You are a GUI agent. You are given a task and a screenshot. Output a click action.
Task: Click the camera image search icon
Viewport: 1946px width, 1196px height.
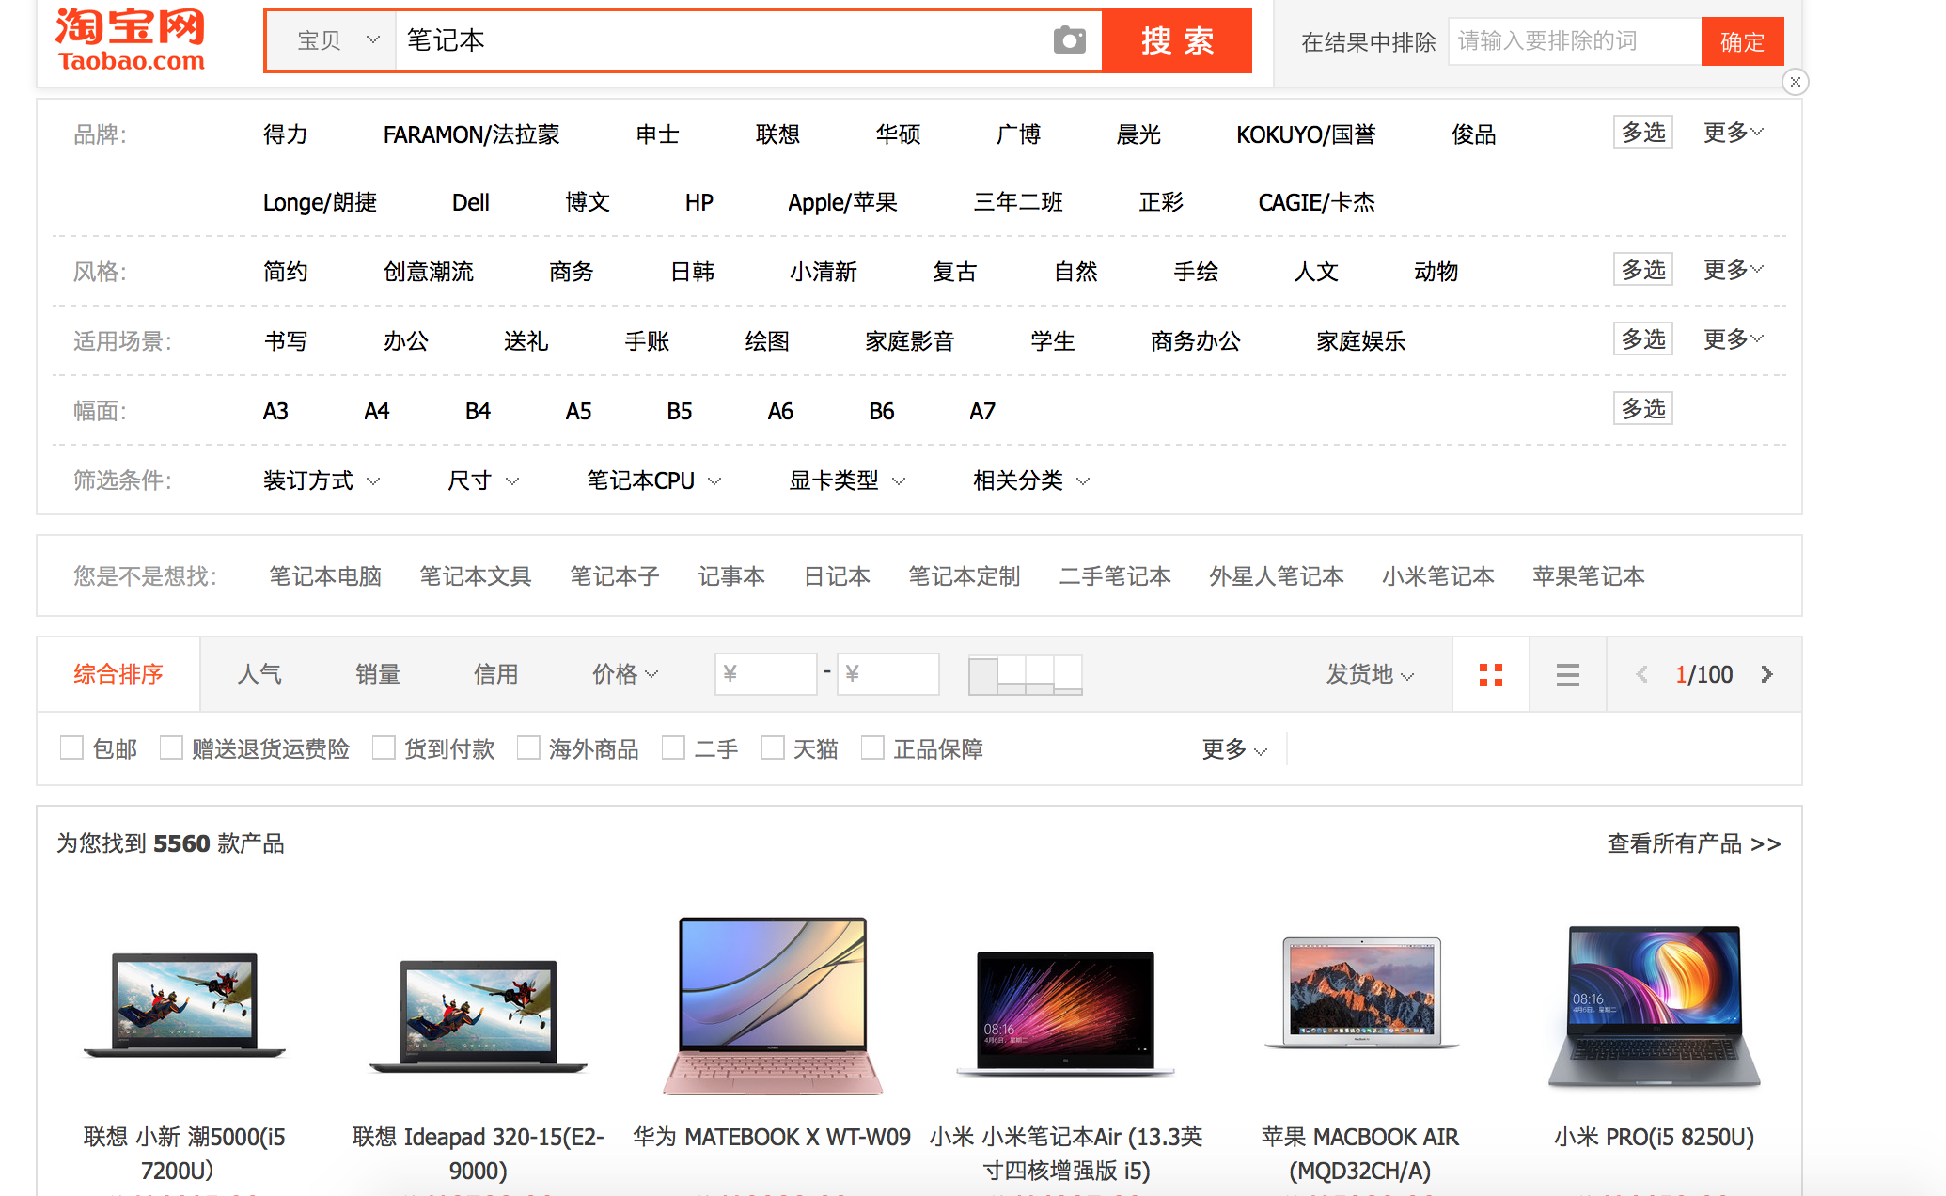click(x=1069, y=40)
